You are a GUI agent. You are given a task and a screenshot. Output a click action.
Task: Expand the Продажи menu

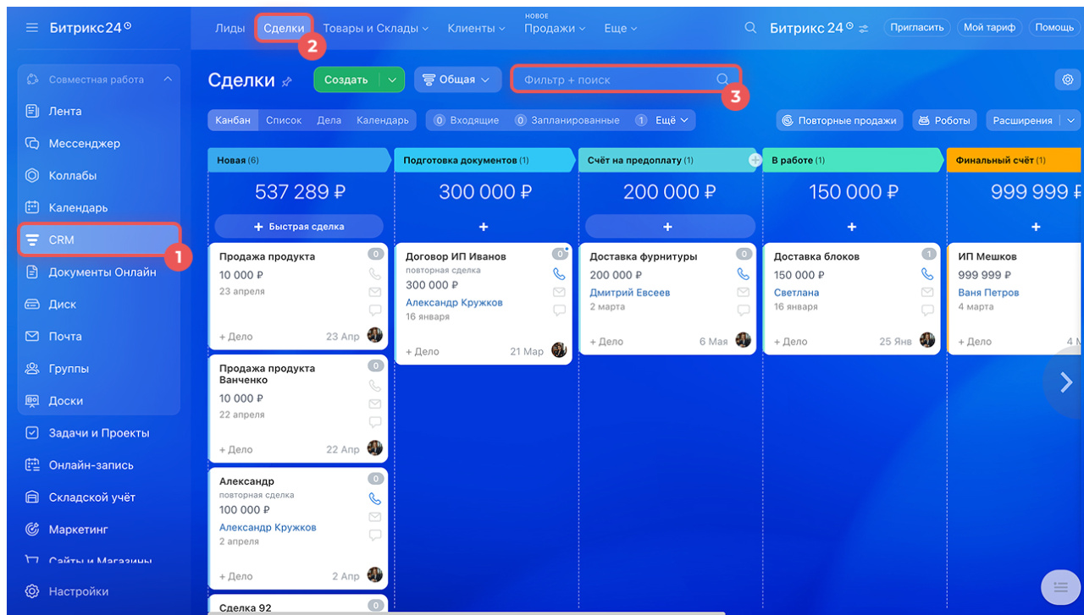coord(555,28)
